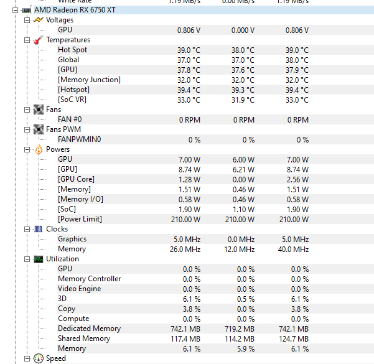The width and height of the screenshot is (374, 364).
Task: Select the [Memory] power row
Action: (215, 189)
